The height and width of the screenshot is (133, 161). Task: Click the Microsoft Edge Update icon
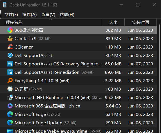[x=10, y=123]
